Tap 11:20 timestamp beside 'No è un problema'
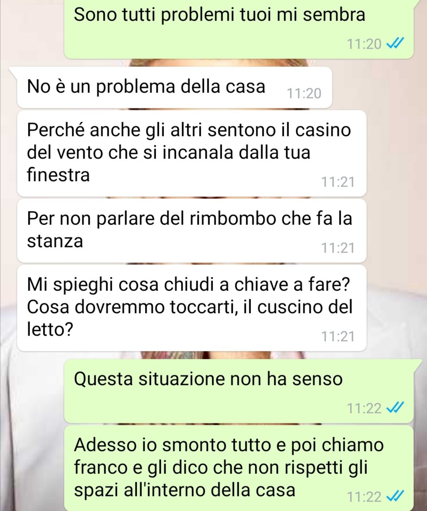 [x=304, y=93]
